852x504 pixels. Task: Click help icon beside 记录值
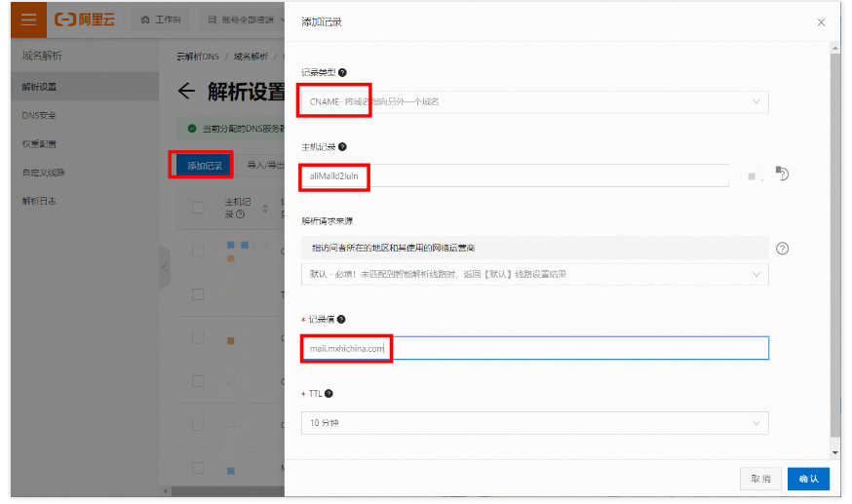click(x=341, y=320)
